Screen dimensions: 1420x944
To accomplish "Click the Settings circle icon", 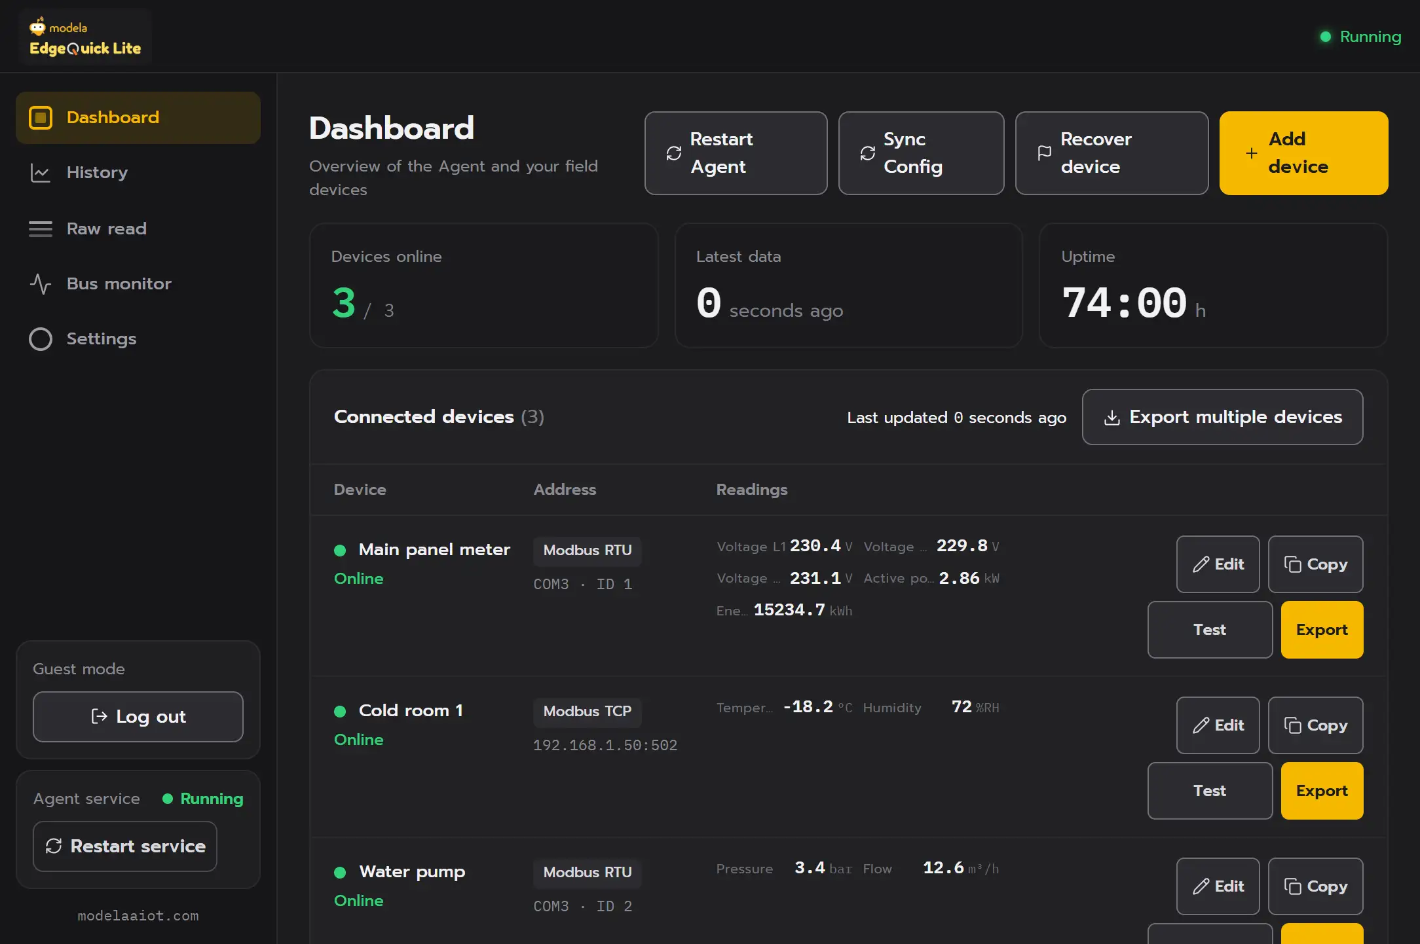I will tap(41, 338).
